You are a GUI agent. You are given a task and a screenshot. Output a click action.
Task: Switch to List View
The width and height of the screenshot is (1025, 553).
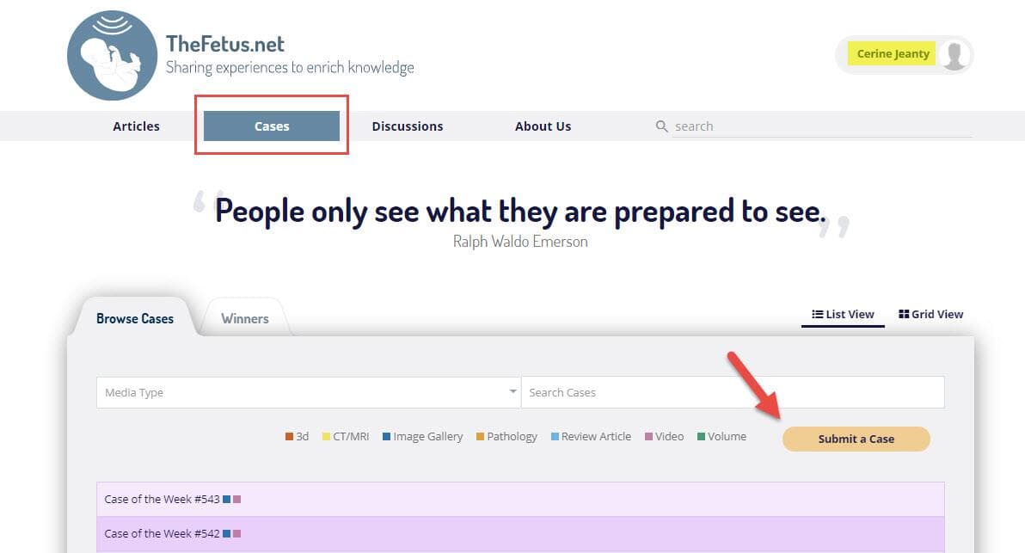[x=843, y=315]
